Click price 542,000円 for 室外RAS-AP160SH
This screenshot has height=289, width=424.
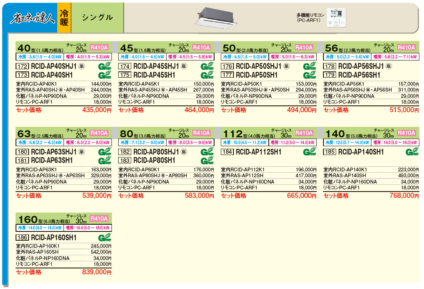(x=101, y=252)
